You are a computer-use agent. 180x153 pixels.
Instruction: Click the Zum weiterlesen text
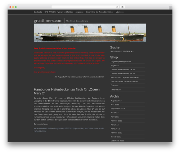pyautogui.click(x=41, y=124)
